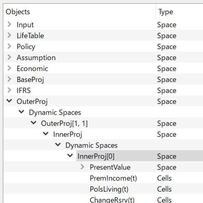Expand the IFRS node chevron

click(x=9, y=90)
